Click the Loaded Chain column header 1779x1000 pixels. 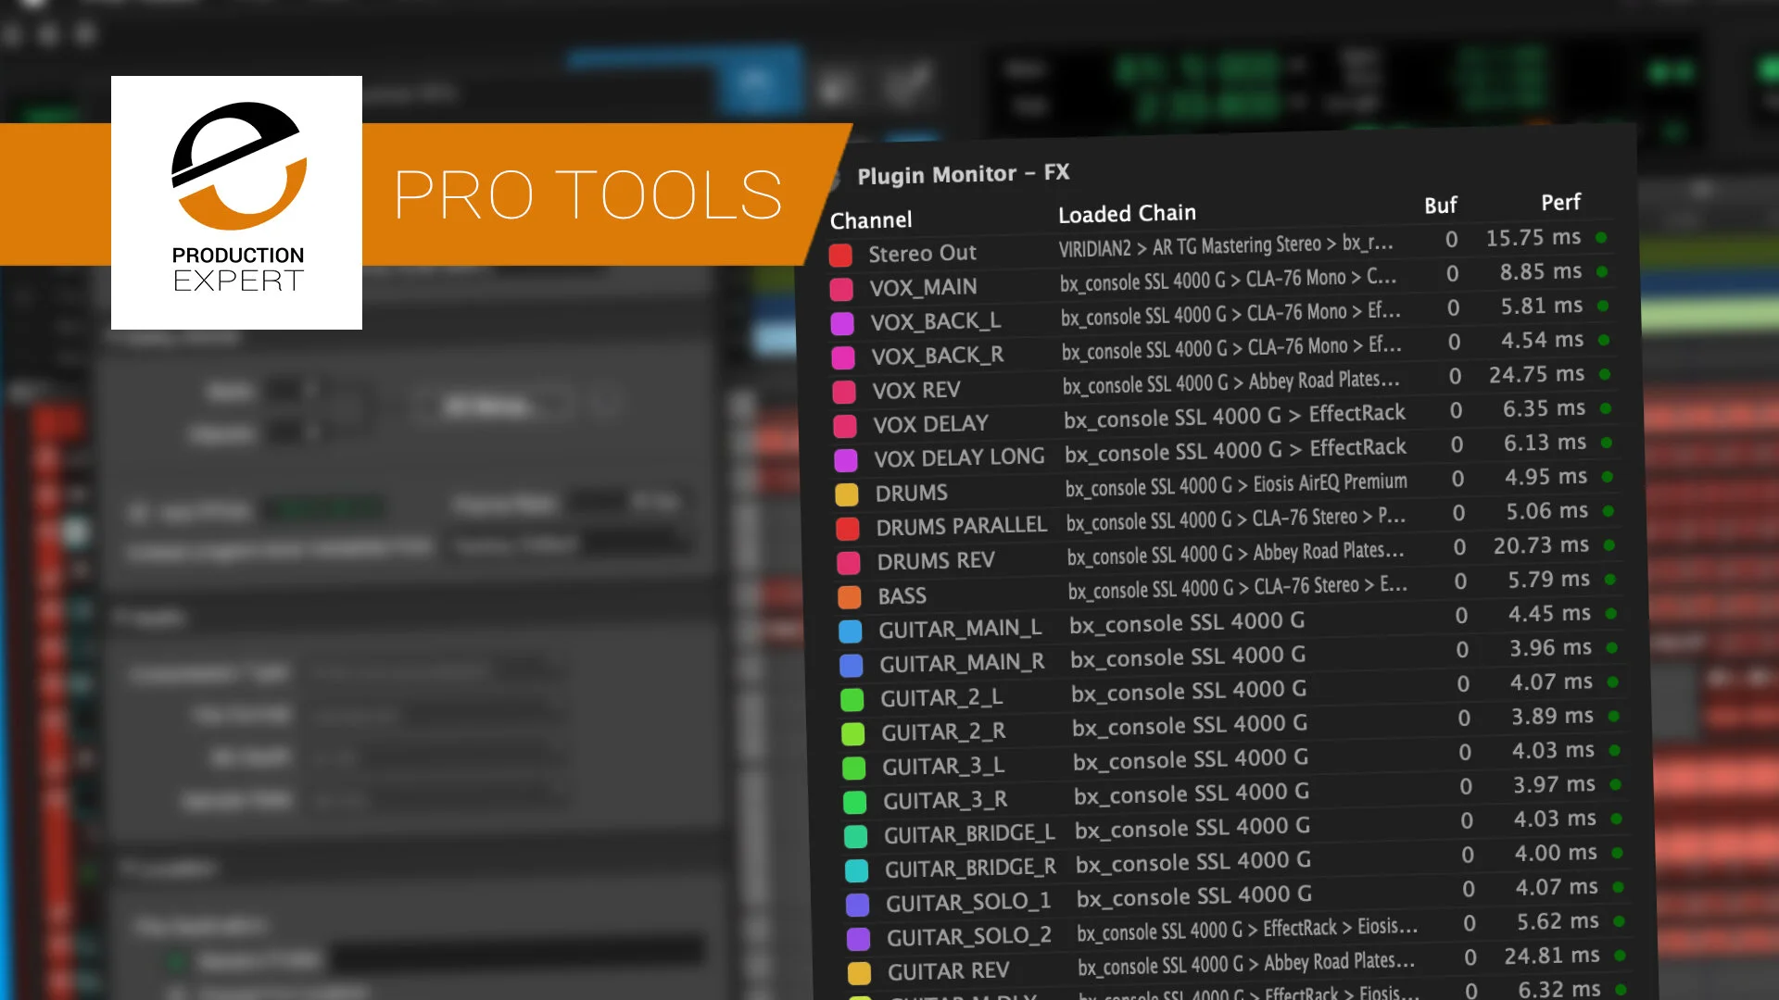click(x=1127, y=214)
